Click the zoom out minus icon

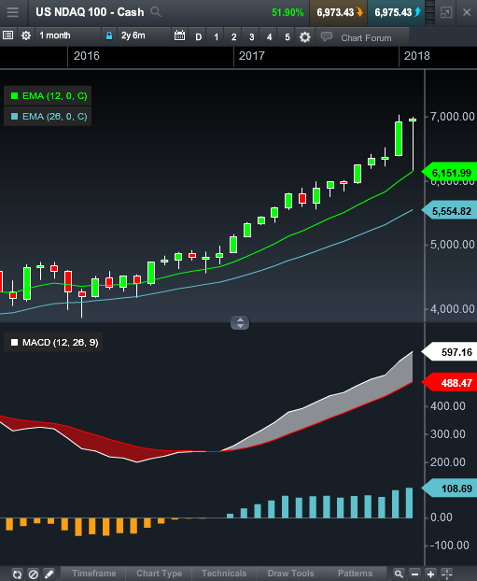pyautogui.click(x=414, y=574)
